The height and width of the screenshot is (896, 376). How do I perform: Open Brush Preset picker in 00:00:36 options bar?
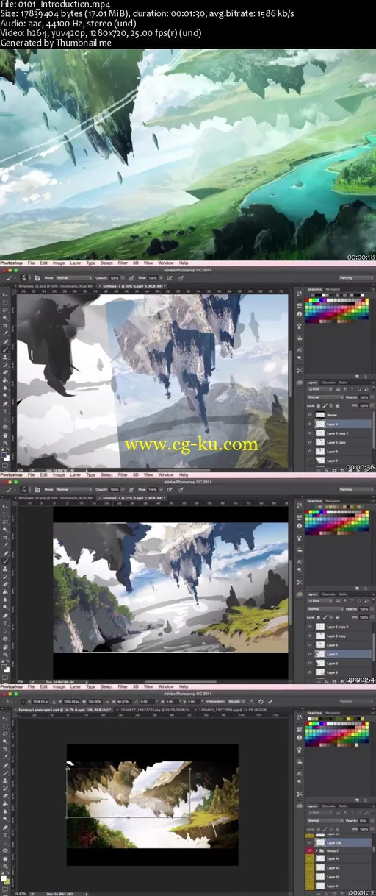point(25,278)
